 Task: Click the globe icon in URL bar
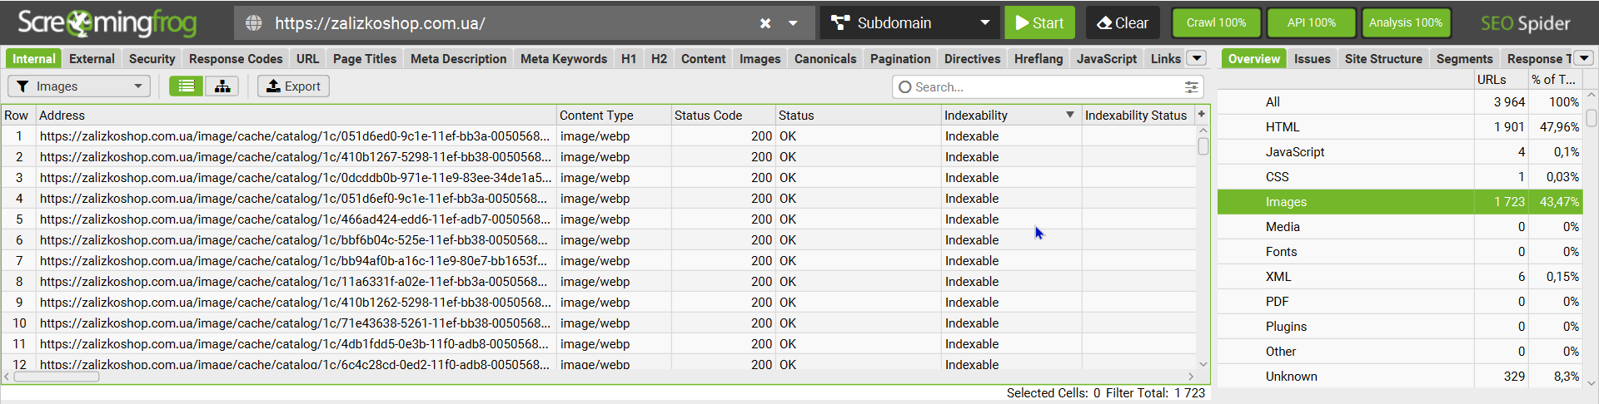coord(254,23)
